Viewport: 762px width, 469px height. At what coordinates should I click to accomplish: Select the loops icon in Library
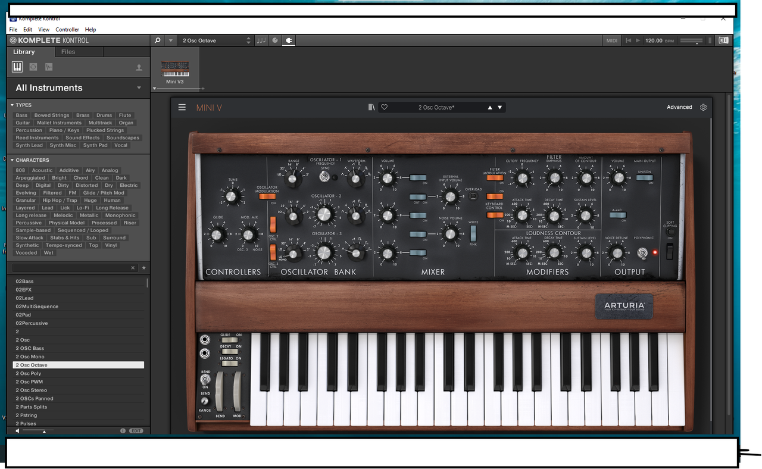pos(33,67)
